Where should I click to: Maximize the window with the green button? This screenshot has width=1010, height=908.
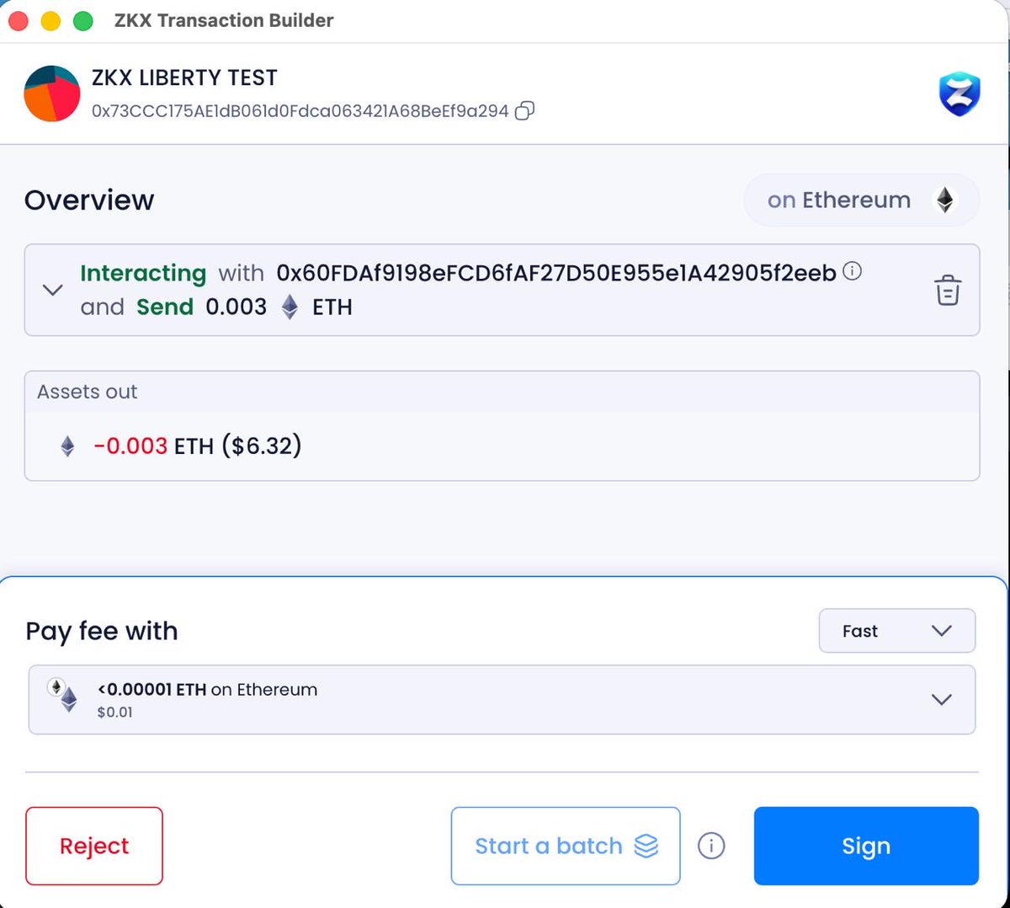click(x=82, y=21)
